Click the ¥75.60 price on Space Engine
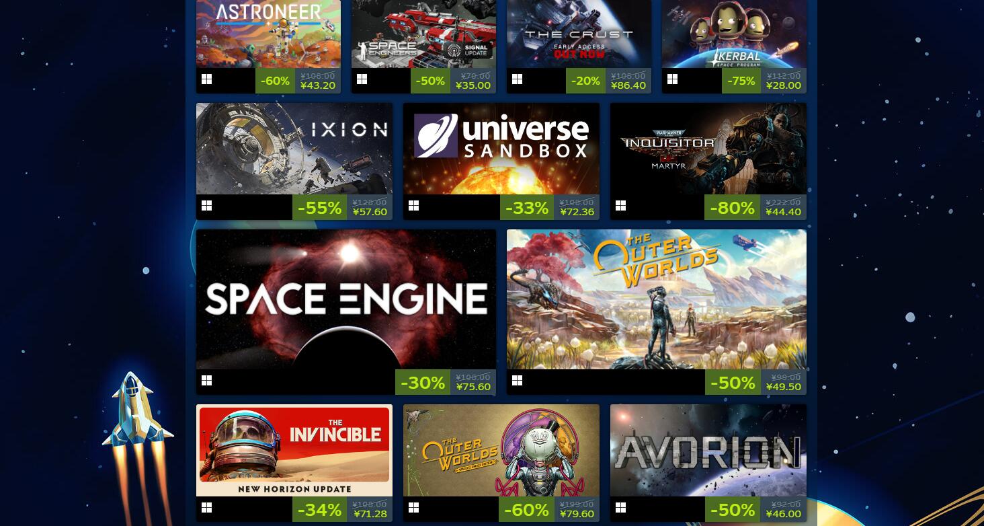This screenshot has height=526, width=984. (473, 387)
